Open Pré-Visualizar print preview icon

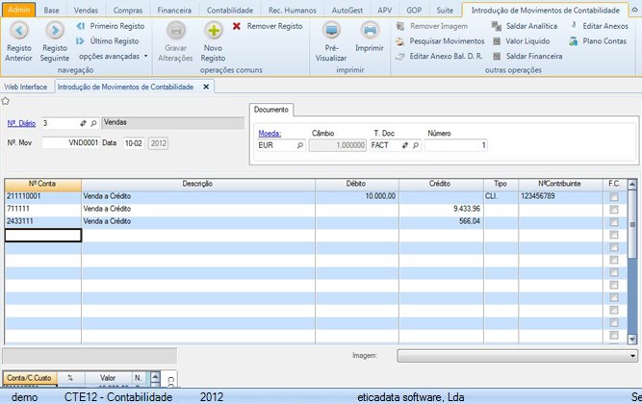point(331,31)
